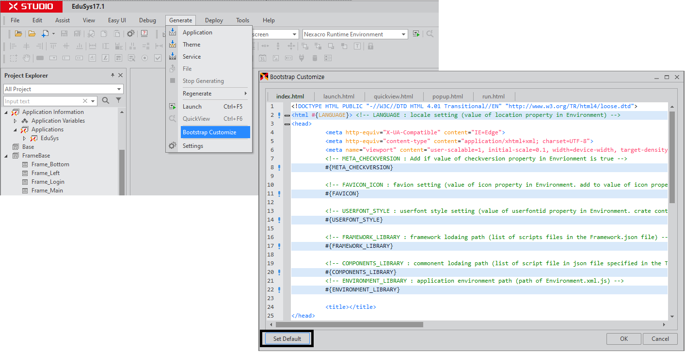Viewport: 685px width, 352px height.
Task: Click the search magnifier in Project Explorer
Action: click(106, 101)
